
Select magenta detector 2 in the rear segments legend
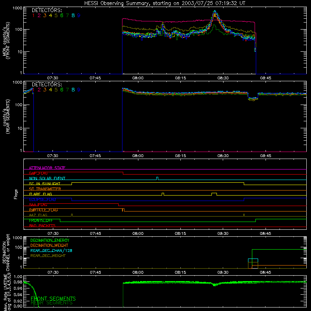(39, 90)
